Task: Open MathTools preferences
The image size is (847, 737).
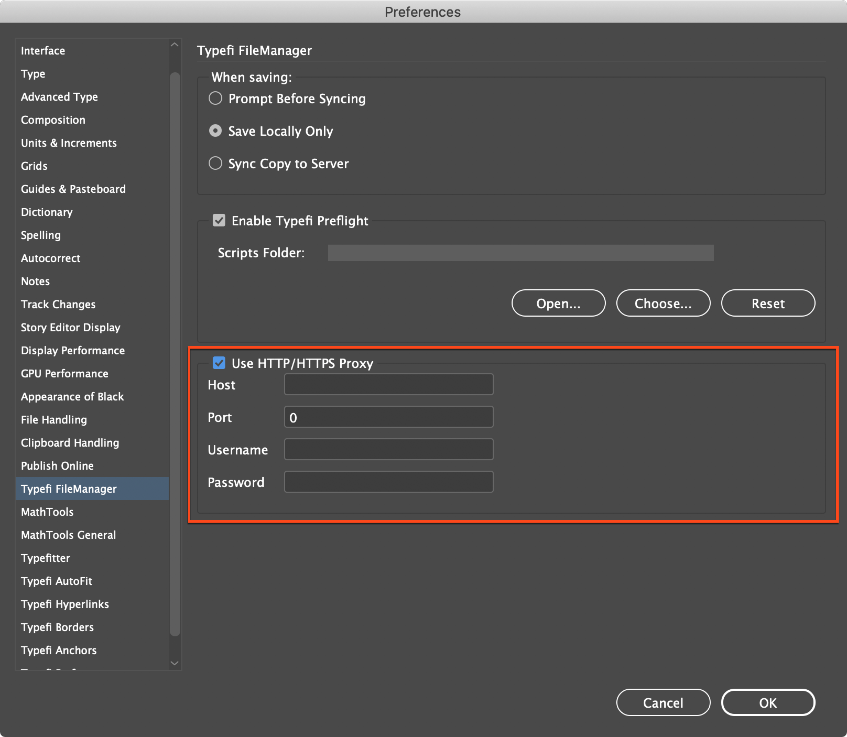Action: pos(92,512)
